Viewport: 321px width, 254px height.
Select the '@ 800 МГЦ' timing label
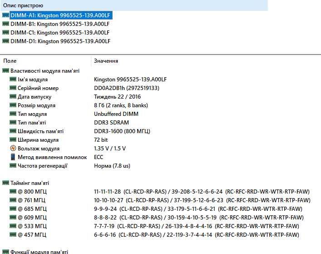point(32,192)
